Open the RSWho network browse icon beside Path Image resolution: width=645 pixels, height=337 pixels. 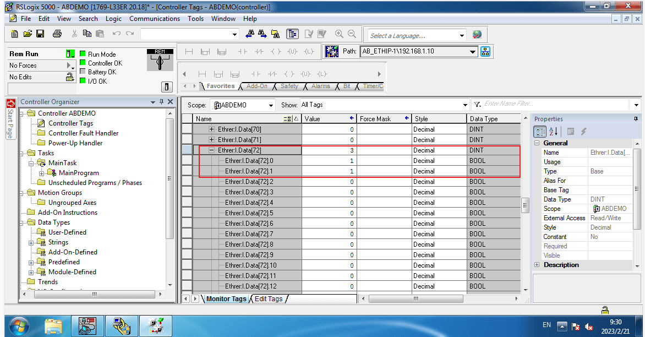click(485, 51)
